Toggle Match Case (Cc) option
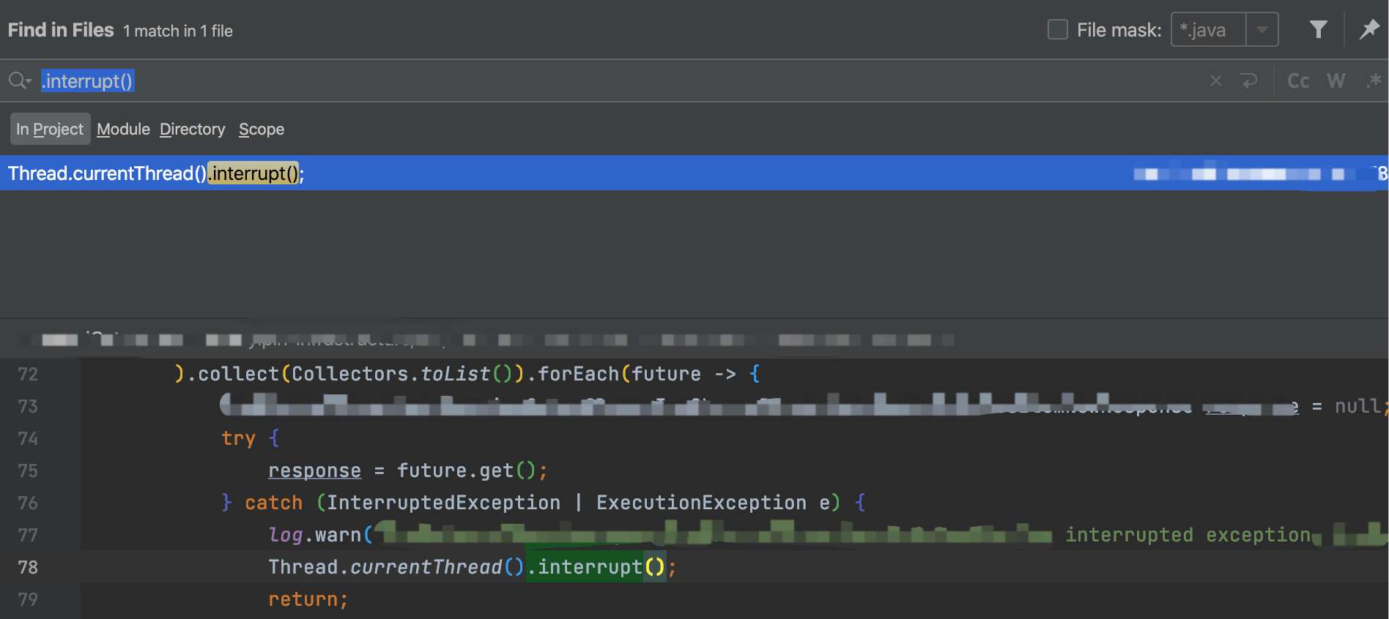This screenshot has width=1389, height=619. coord(1298,80)
